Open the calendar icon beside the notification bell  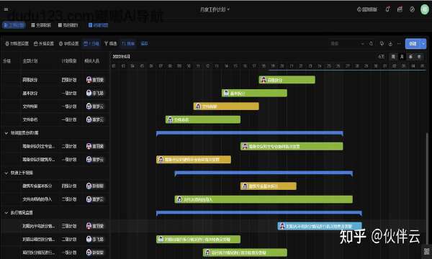[400, 9]
